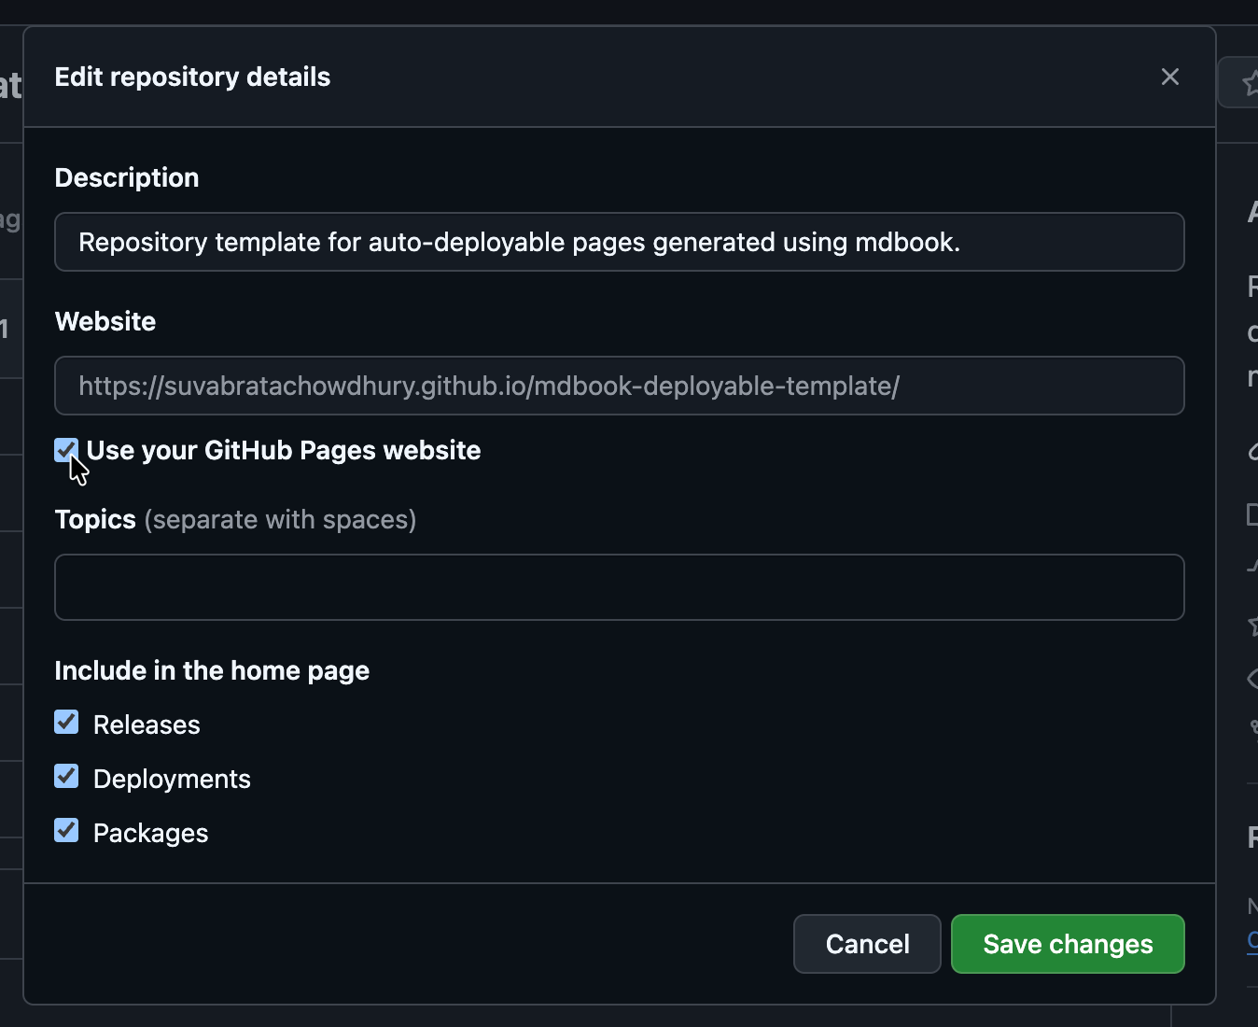Click the Description text field
The width and height of the screenshot is (1258, 1027).
619,242
